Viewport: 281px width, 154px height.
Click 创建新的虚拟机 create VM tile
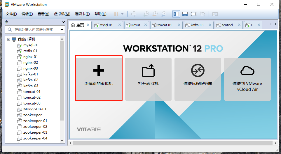[99, 78]
